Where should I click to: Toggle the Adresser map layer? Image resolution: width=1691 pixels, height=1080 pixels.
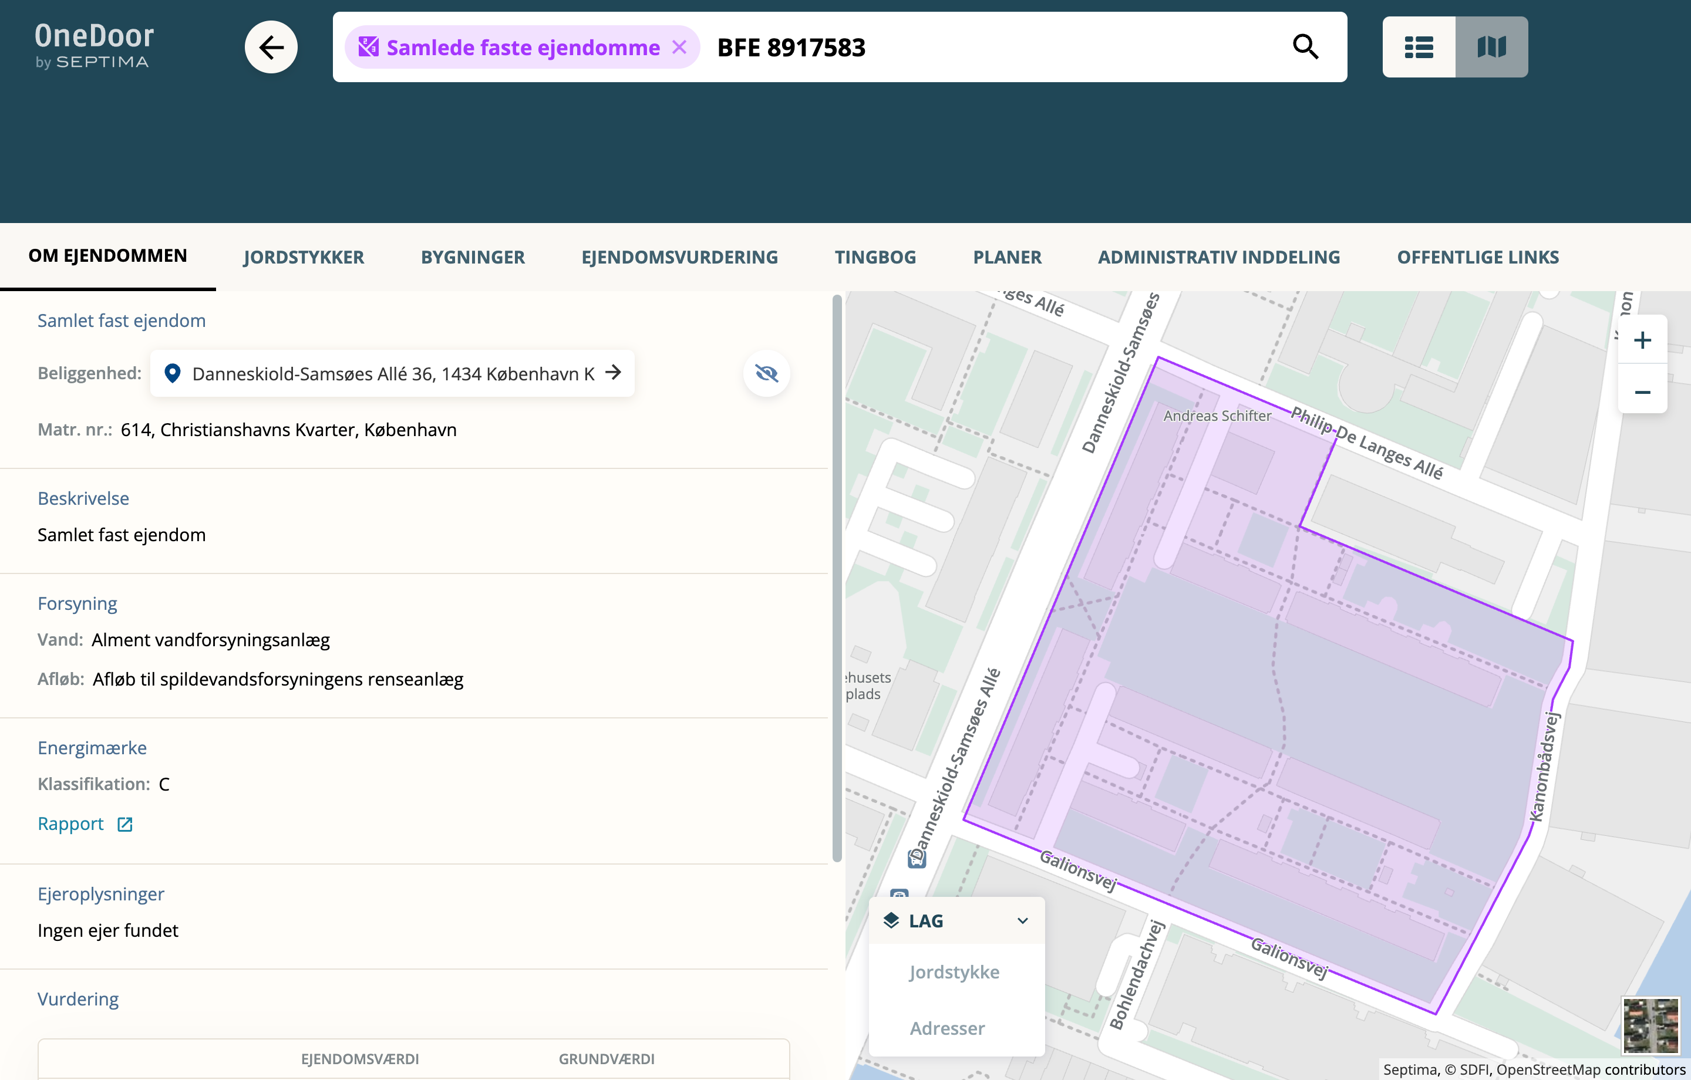(946, 1028)
